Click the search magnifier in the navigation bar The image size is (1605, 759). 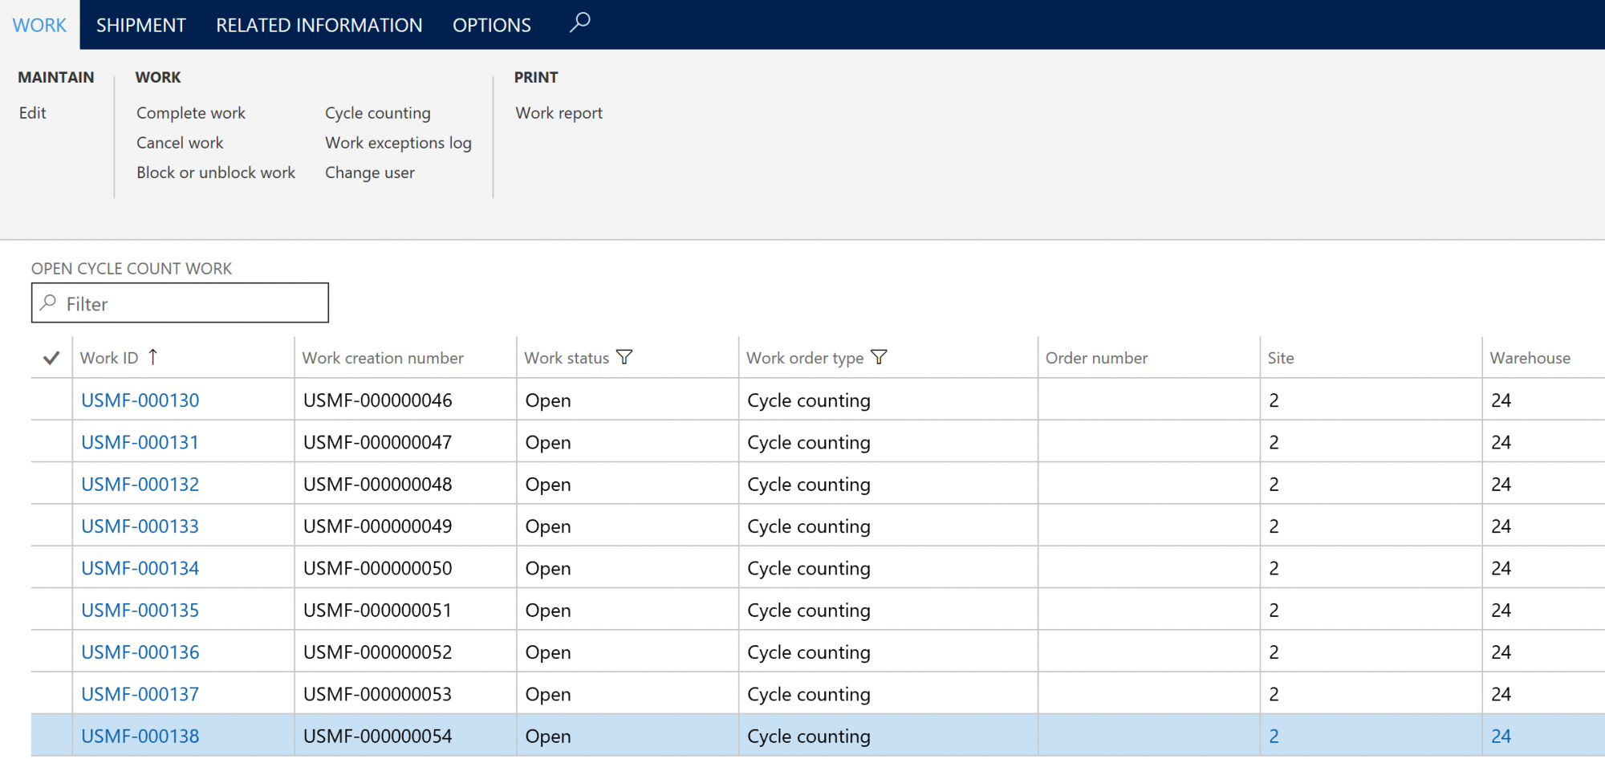click(579, 24)
